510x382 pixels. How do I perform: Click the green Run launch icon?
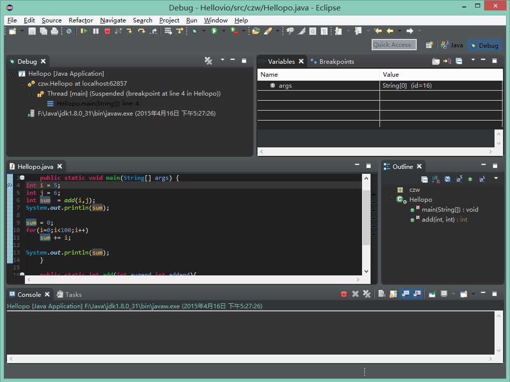tap(214, 31)
